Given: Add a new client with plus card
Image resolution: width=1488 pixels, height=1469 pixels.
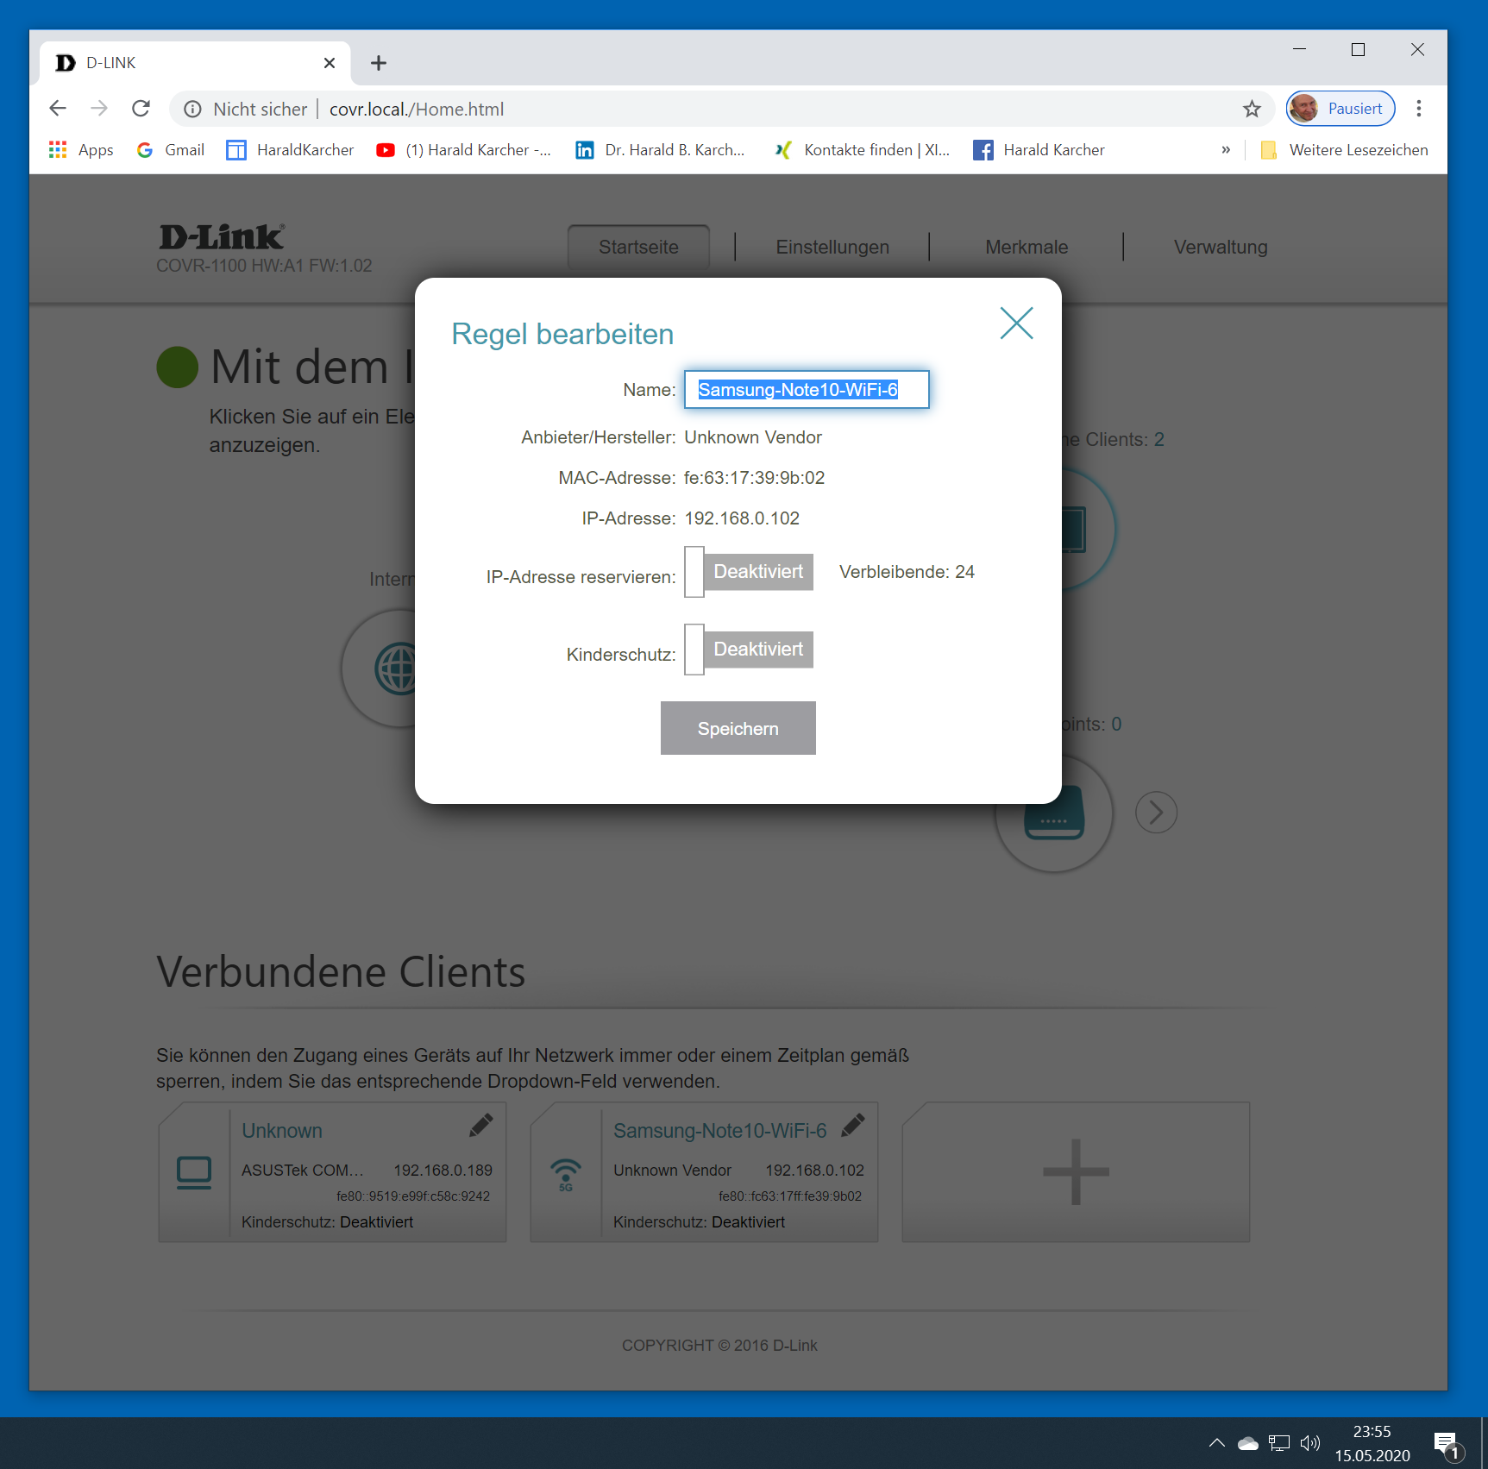Looking at the screenshot, I should tap(1076, 1171).
